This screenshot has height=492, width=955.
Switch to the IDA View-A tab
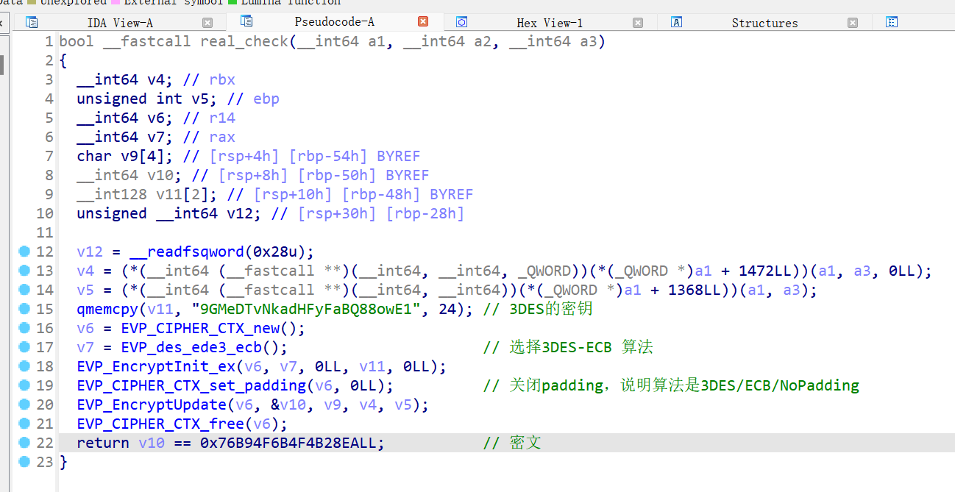(120, 23)
